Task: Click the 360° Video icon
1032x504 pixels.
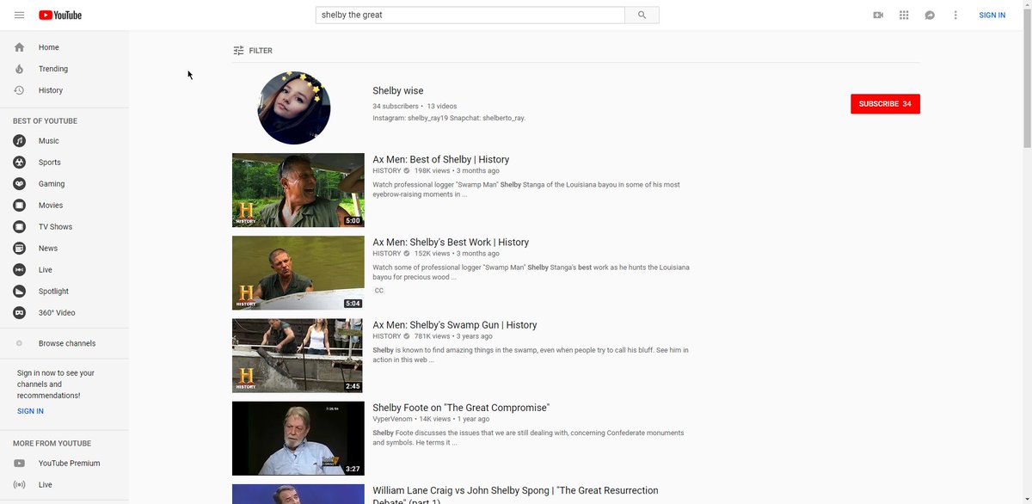Action: tap(19, 313)
